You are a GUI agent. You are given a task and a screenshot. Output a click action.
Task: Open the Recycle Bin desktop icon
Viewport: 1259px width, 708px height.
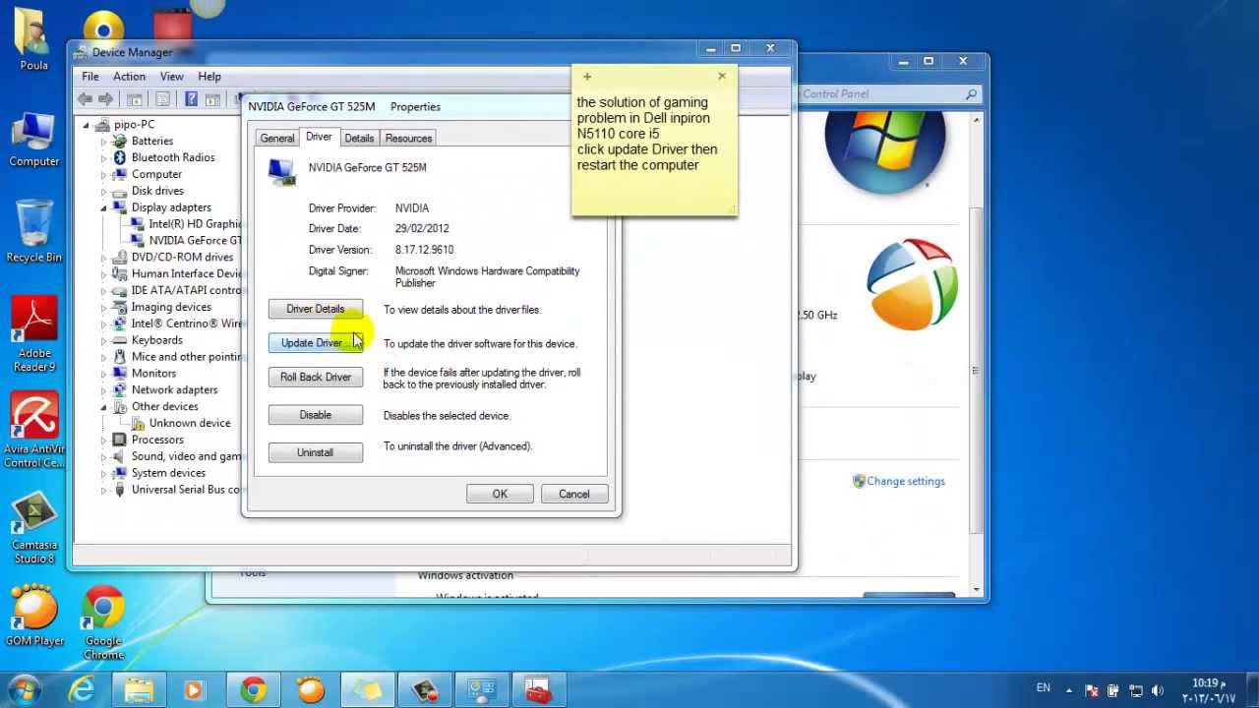33,231
